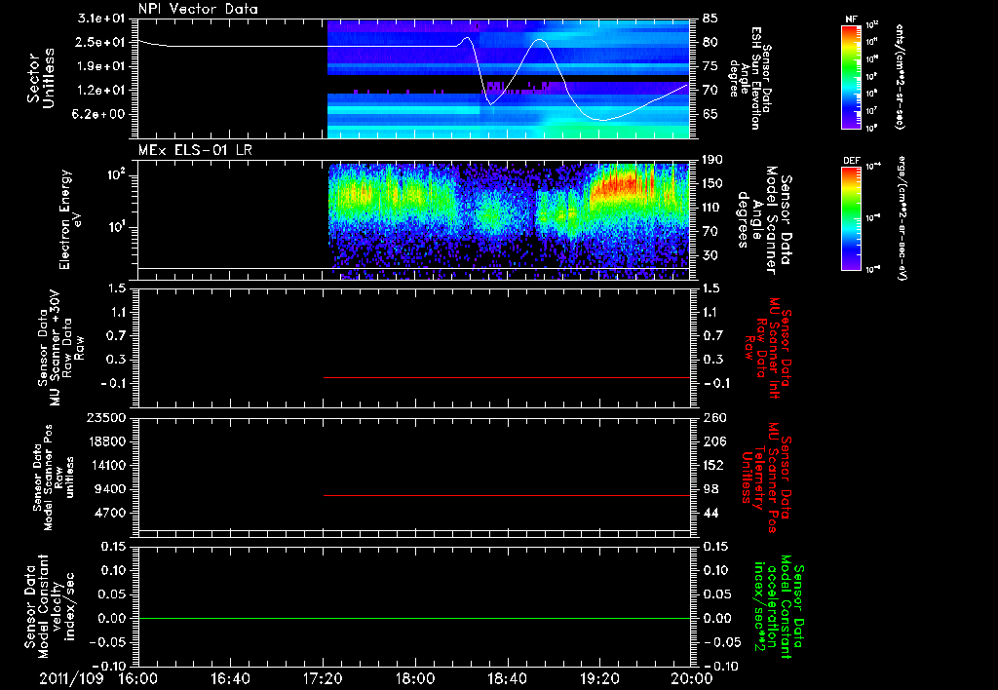Click the NPI sector spectrogram
The height and width of the screenshot is (690, 998).
tap(509, 79)
